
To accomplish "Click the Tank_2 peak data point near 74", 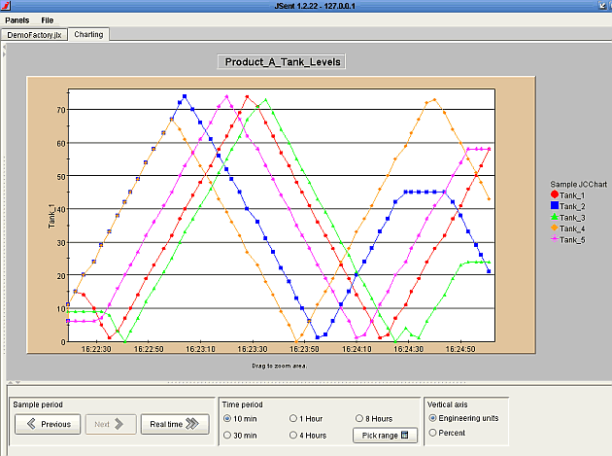I will [x=185, y=96].
